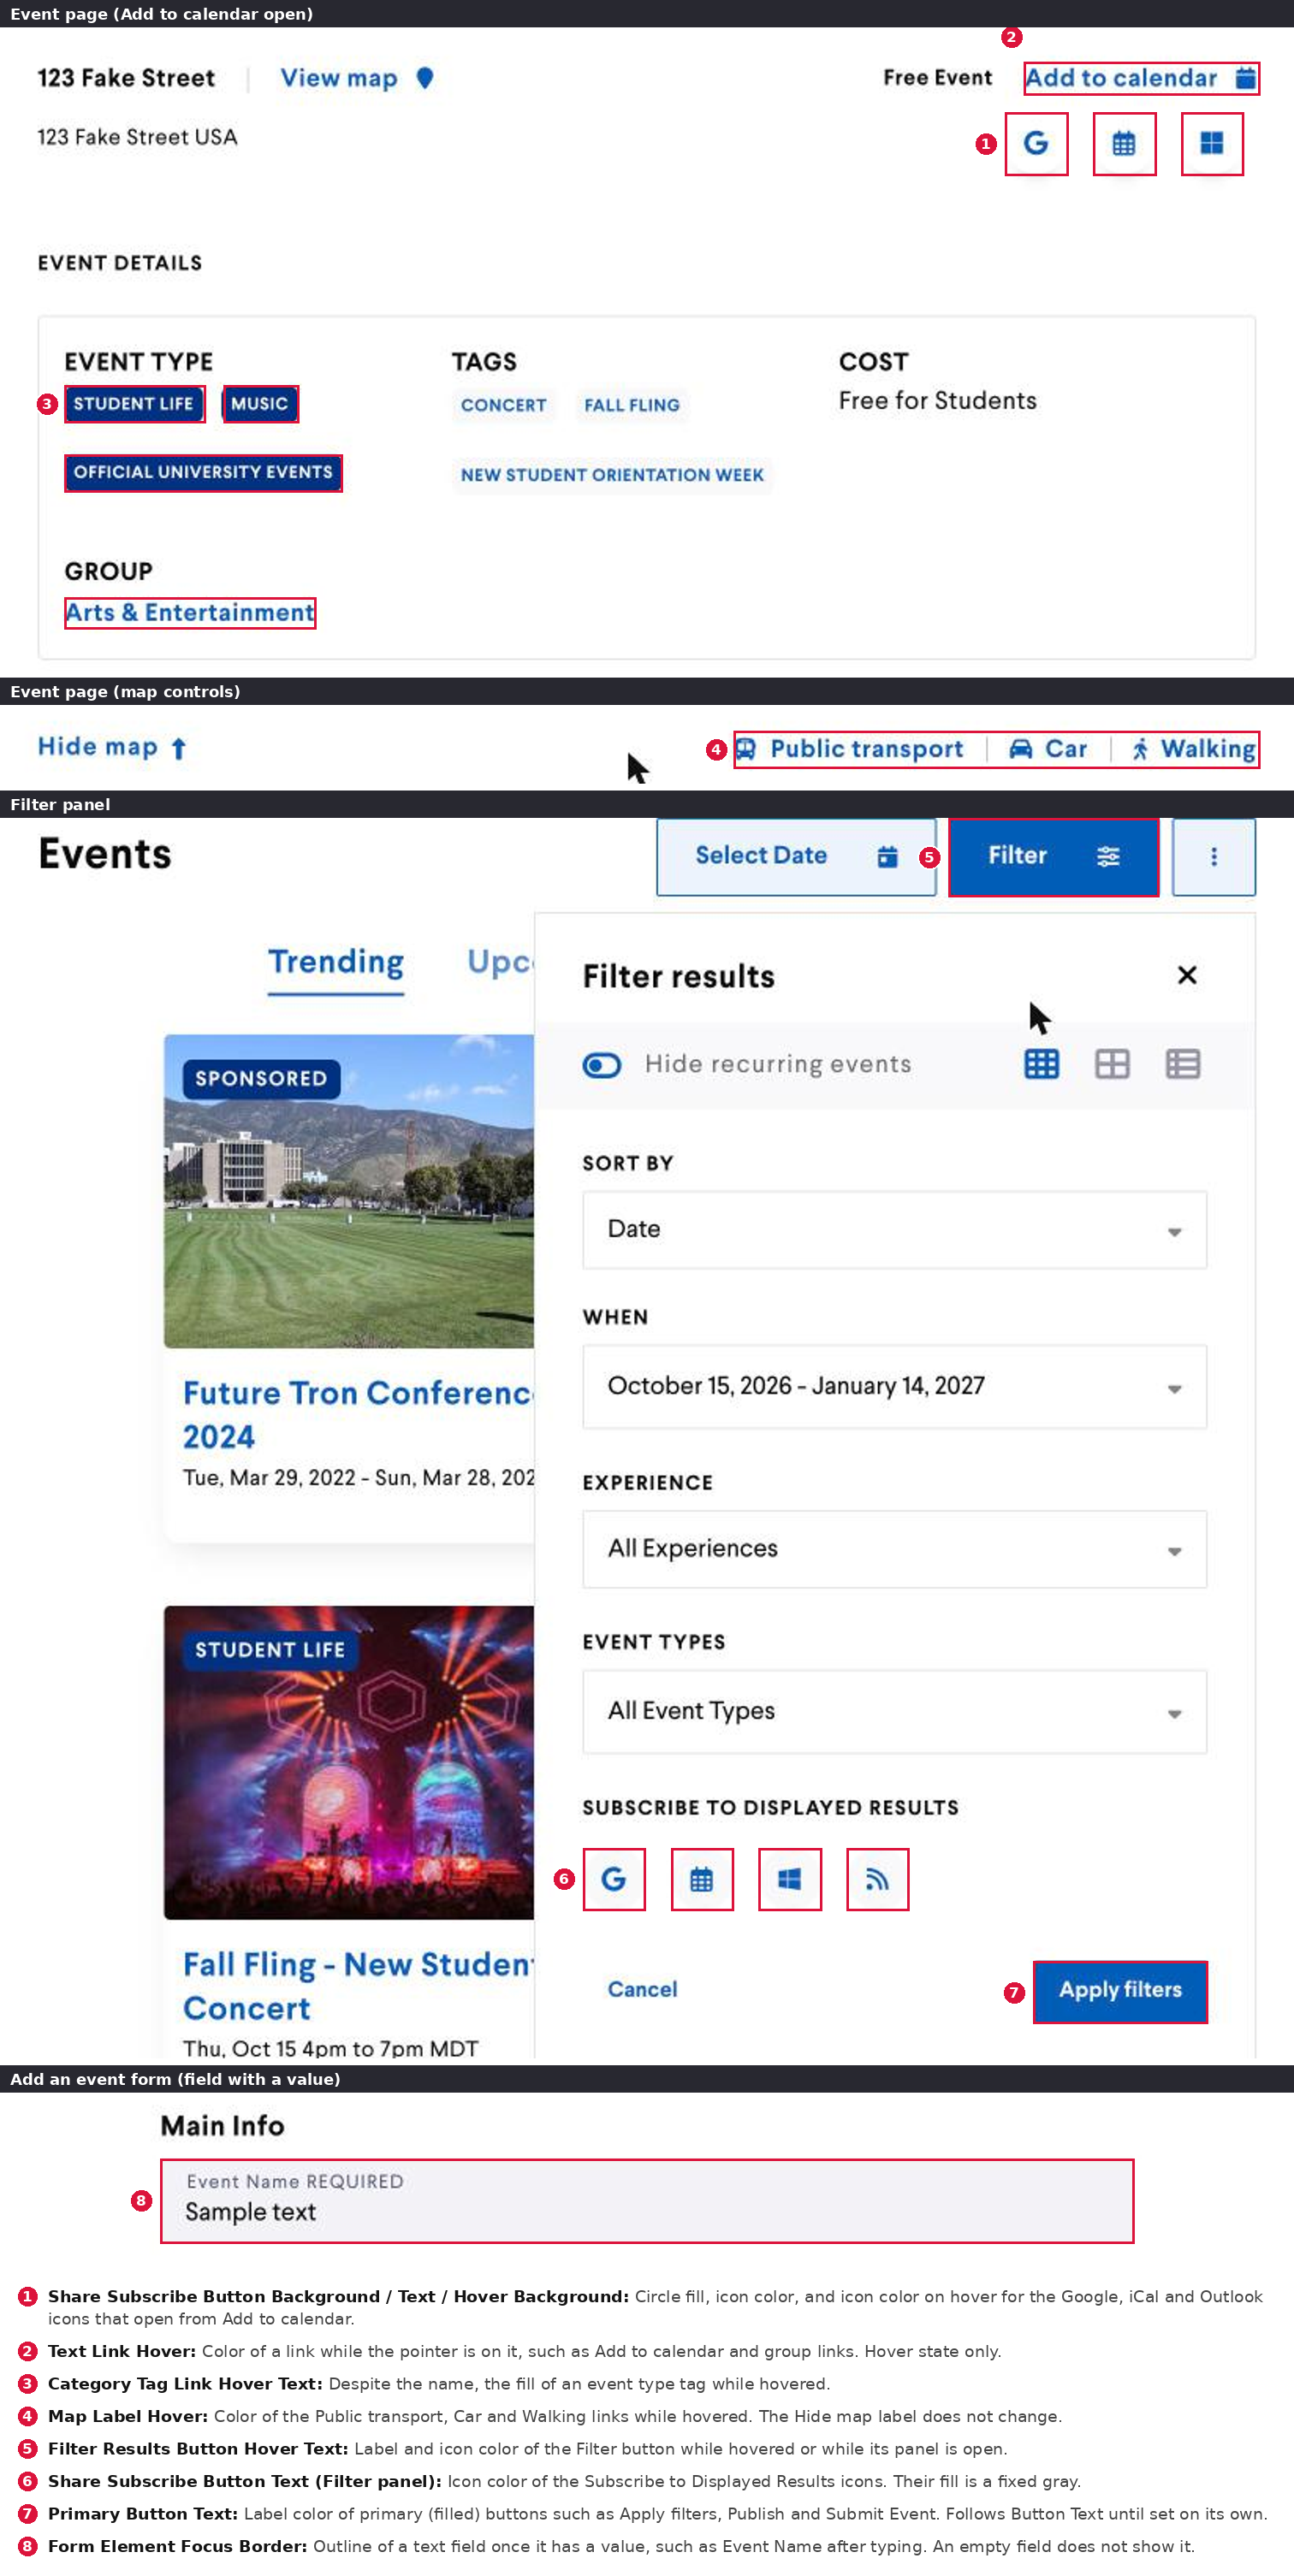Close the Filter results panel
Viewport: 1294px width, 2576px height.
tap(1187, 975)
